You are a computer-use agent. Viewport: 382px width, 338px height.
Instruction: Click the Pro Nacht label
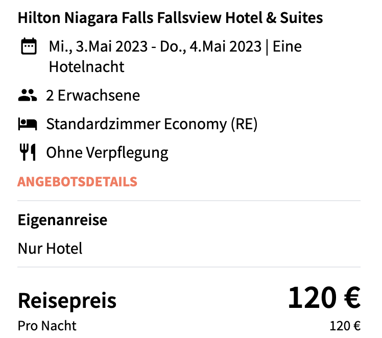pos(47,326)
